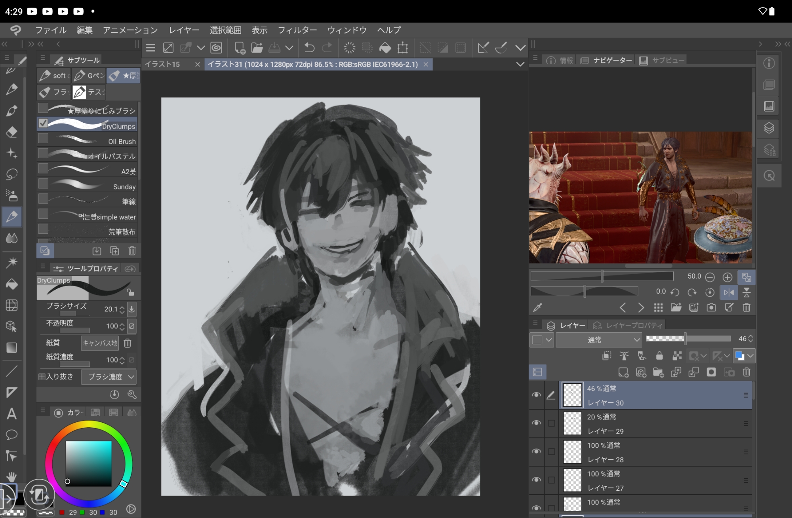Expand the canvas tab list chevron
The width and height of the screenshot is (792, 518).
pos(520,64)
